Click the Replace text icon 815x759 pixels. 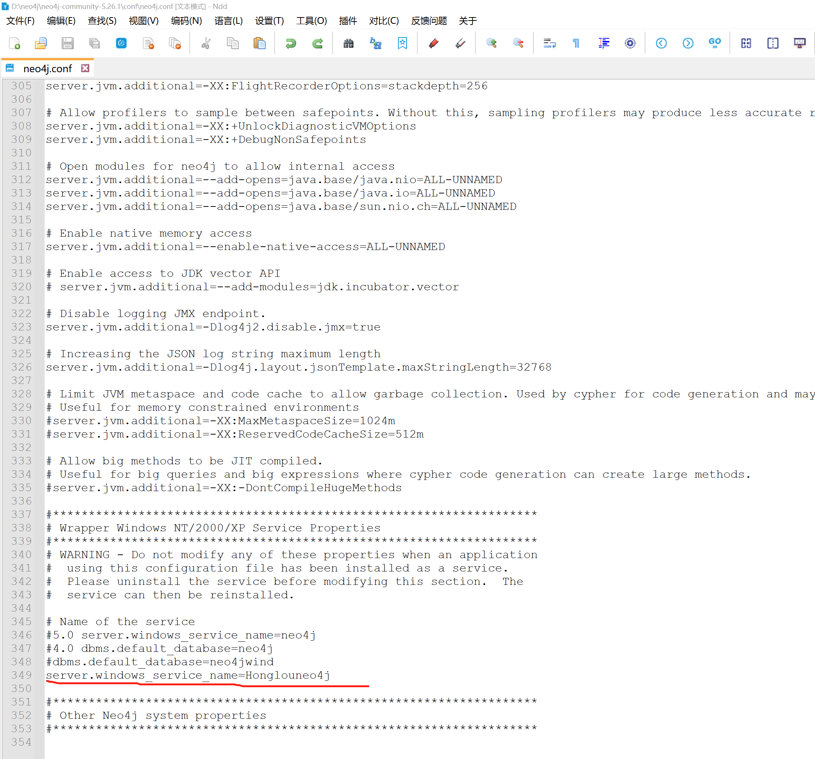tap(376, 43)
